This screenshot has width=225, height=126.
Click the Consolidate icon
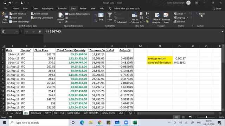click(147, 14)
